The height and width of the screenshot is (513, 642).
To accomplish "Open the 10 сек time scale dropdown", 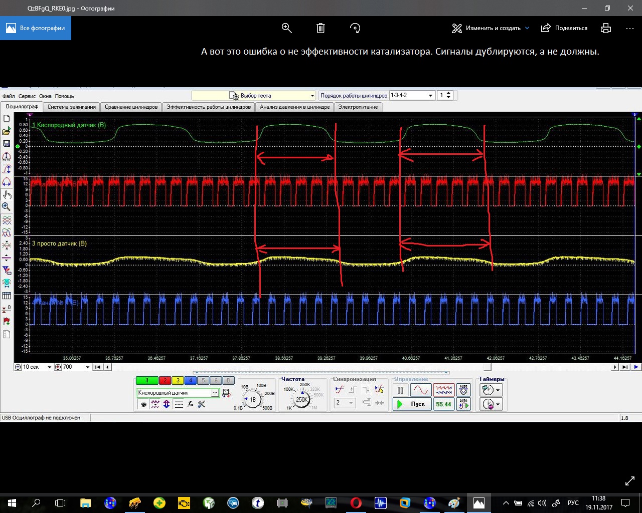I will point(38,367).
